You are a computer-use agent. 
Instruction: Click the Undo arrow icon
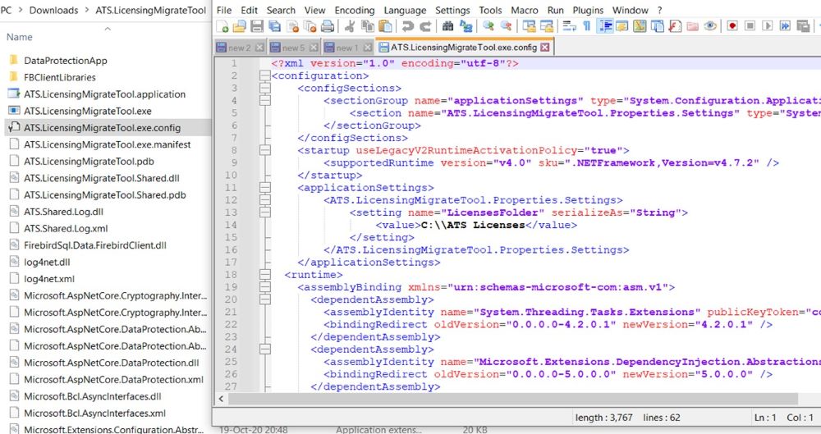tap(406, 26)
